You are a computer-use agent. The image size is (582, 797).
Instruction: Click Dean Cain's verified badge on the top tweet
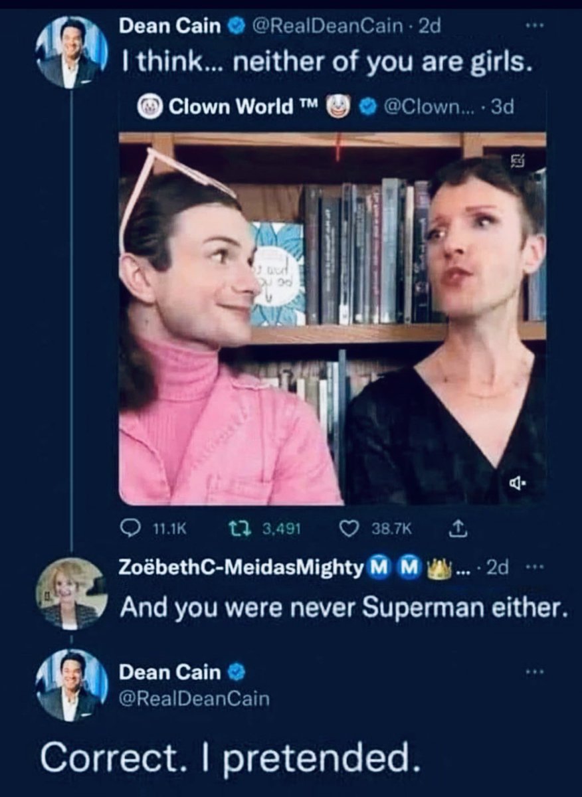coord(235,28)
